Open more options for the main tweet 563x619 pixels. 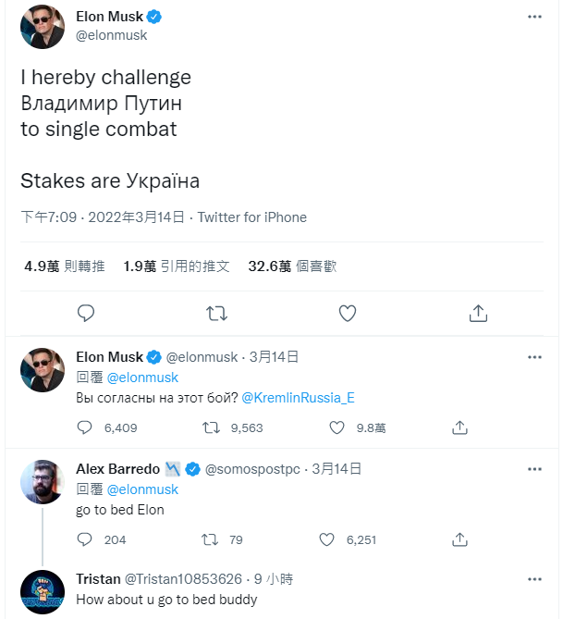click(534, 17)
